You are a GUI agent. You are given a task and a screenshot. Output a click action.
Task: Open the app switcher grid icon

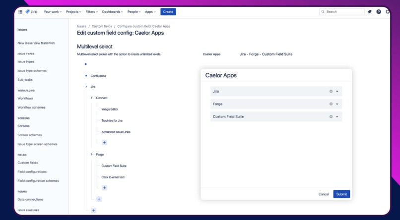click(20, 12)
